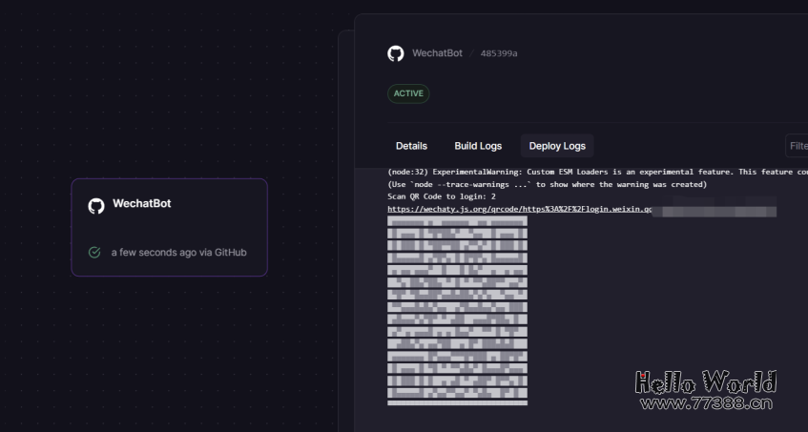Image resolution: width=808 pixels, height=432 pixels.
Task: Click the www.77388.cn watermark text
Action: tap(706, 403)
